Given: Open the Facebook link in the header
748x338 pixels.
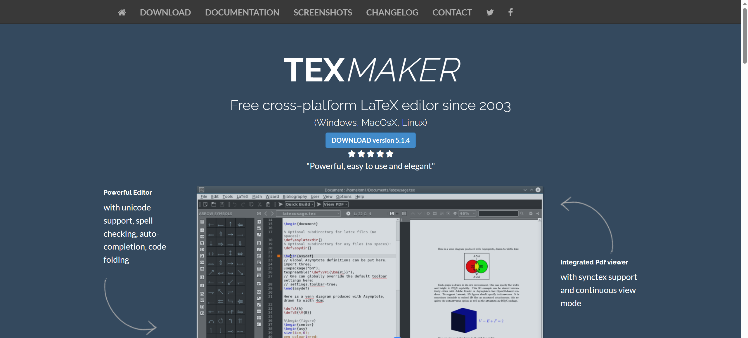Looking at the screenshot, I should 510,12.
